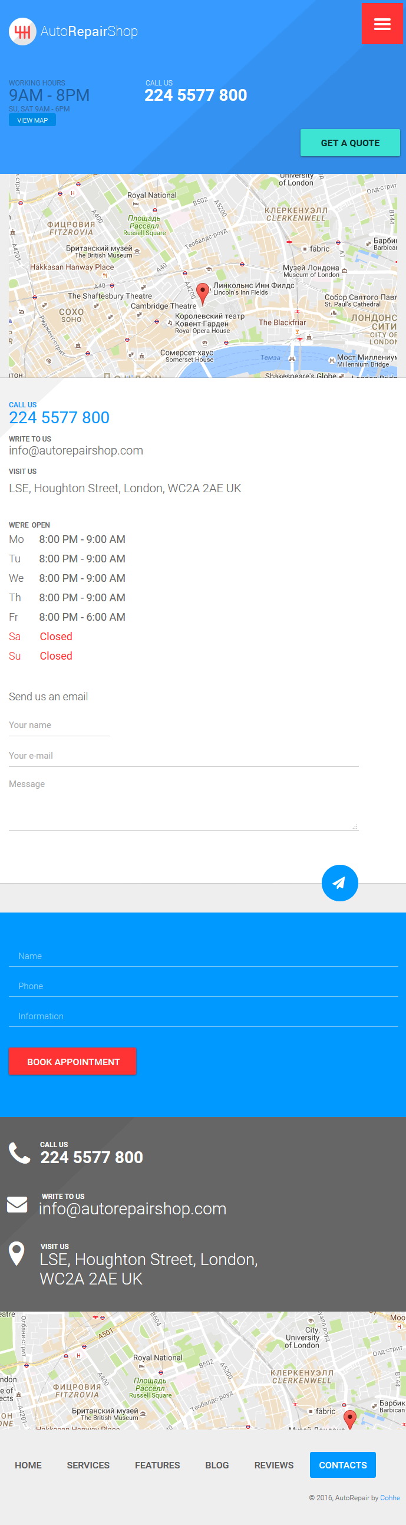Click the View Map button
This screenshot has height=1525, width=406.
32,120
